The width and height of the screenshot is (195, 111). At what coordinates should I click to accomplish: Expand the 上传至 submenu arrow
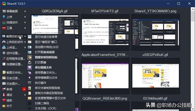click(x=25, y=47)
